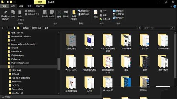
Task: Go back with the left arrow
Action: 3,28
